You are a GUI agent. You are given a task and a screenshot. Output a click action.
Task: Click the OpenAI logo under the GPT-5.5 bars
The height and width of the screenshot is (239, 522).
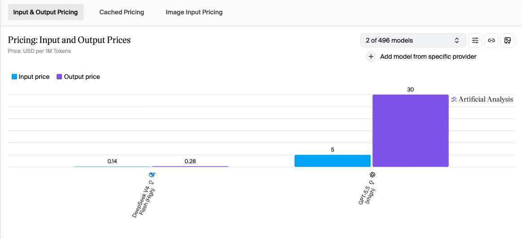pos(372,174)
